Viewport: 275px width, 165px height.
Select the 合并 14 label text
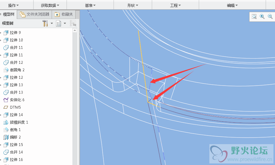[x=16, y=152]
